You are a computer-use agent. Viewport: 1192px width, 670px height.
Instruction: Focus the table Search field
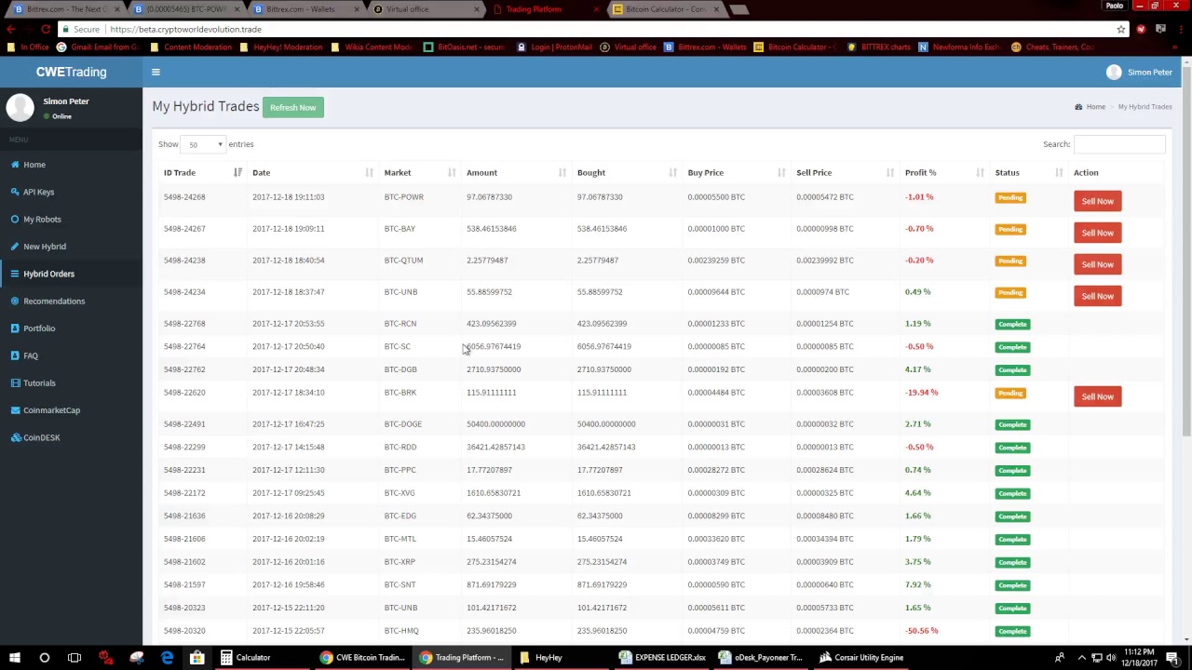coord(1119,144)
